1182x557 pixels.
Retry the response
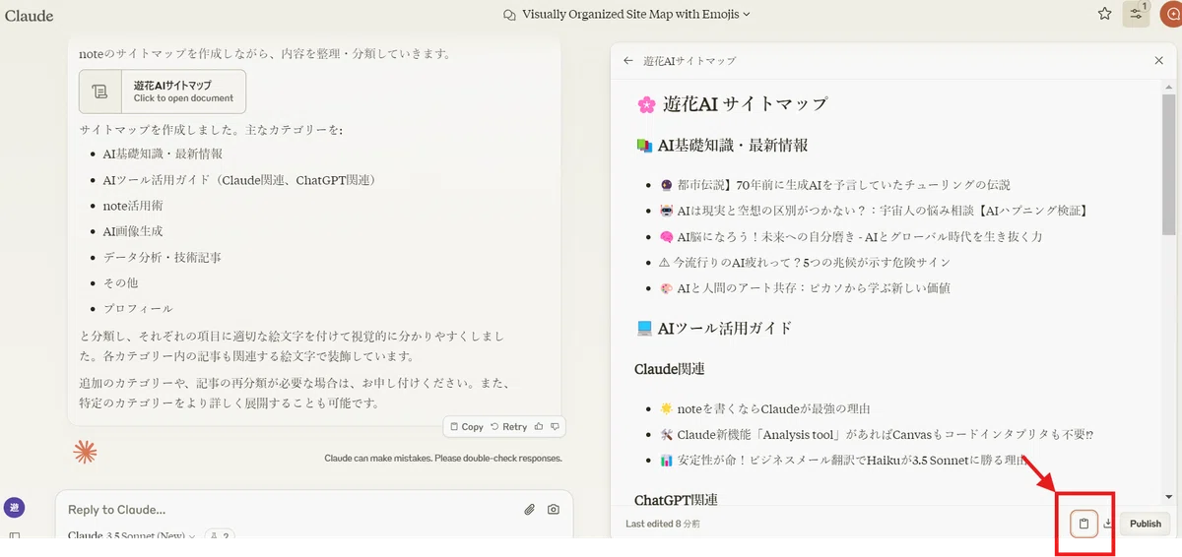[508, 427]
